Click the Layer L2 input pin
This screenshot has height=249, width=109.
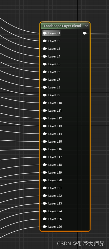45,41
